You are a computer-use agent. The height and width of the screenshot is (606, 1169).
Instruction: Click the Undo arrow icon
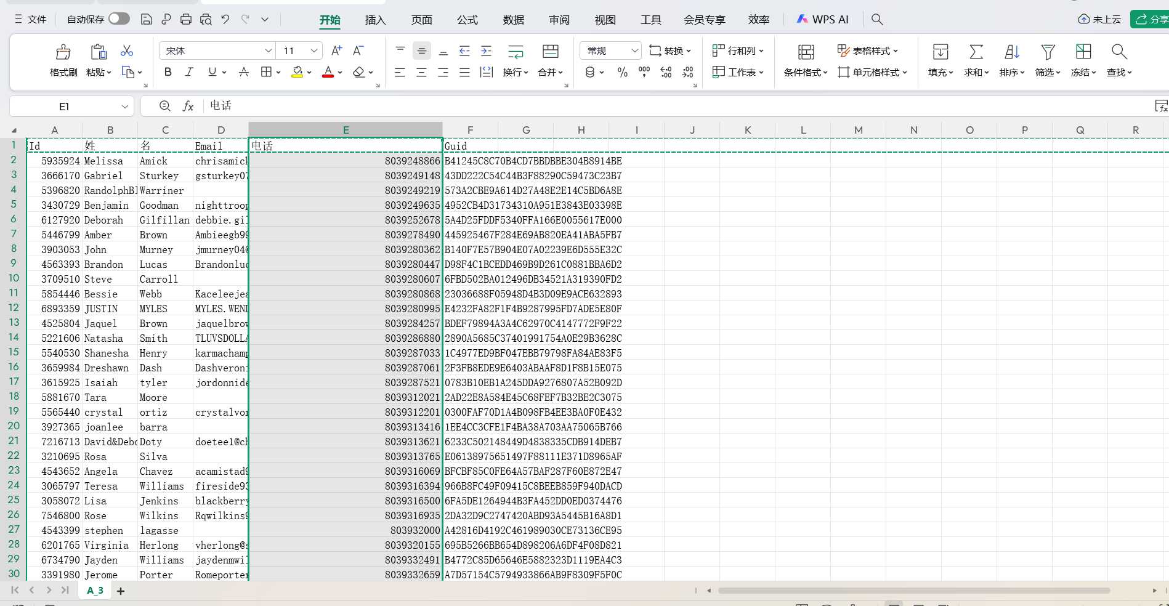coord(225,20)
